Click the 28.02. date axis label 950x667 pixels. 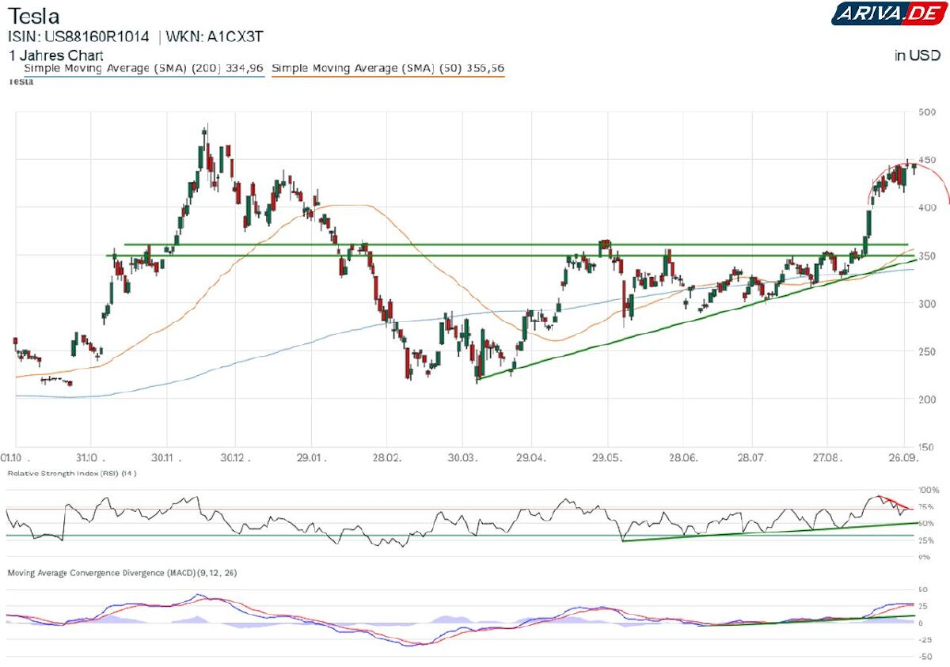tap(386, 458)
